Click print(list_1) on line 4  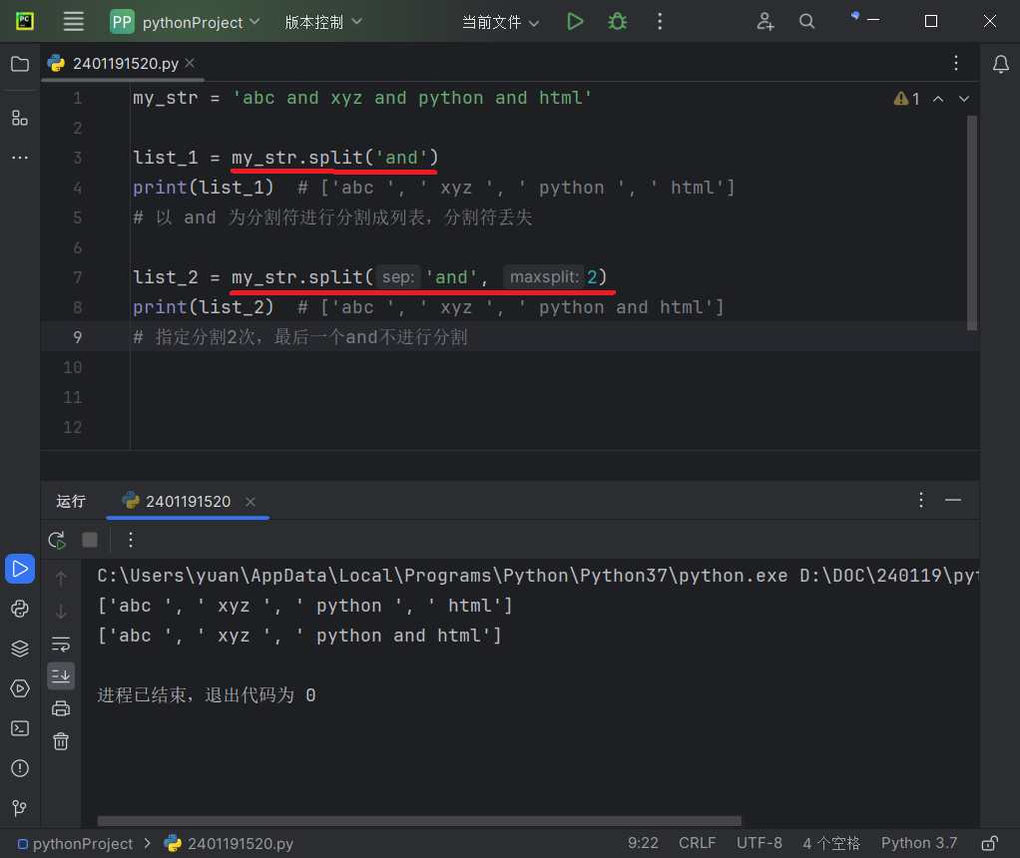(203, 188)
